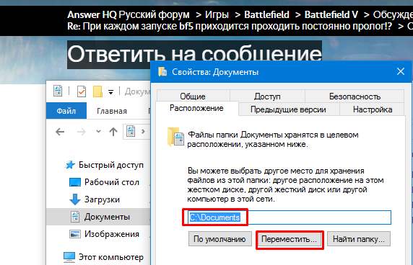
Task: Close the Свойства: Документы dialog
Action: pos(401,71)
